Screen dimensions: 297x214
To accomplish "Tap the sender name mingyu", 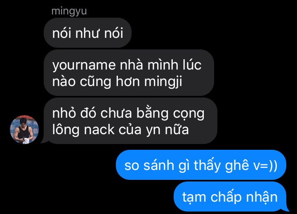I will (69, 11).
